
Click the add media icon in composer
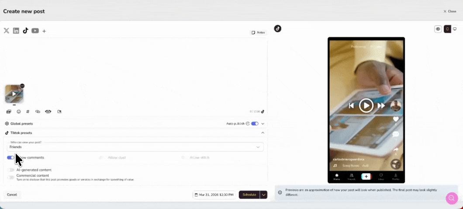click(x=9, y=111)
